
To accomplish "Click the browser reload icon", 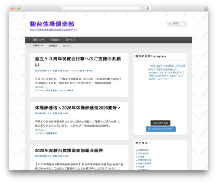I will pos(141,8).
